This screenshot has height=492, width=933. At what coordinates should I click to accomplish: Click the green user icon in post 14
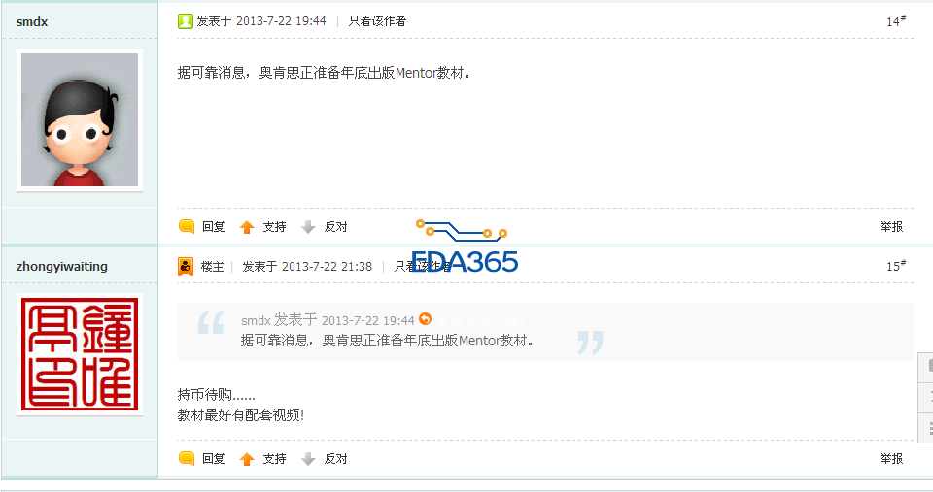click(x=186, y=21)
